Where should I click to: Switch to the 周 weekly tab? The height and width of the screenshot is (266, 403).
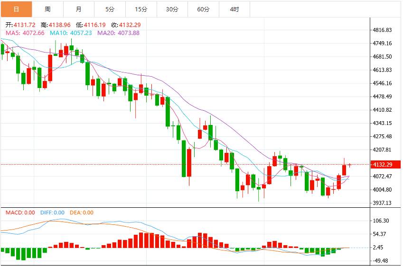(x=47, y=9)
